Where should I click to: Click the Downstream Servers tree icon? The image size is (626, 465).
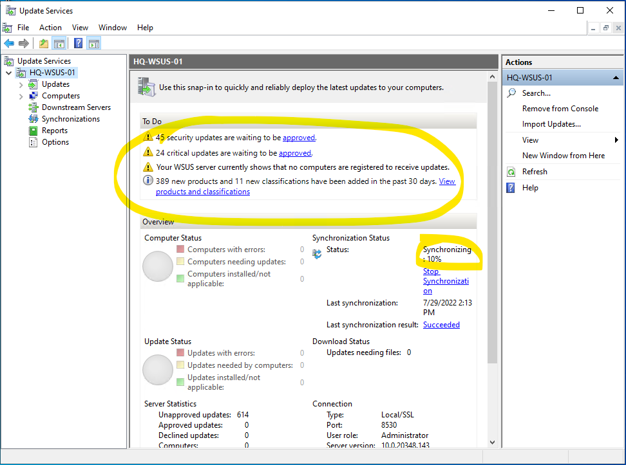click(33, 107)
